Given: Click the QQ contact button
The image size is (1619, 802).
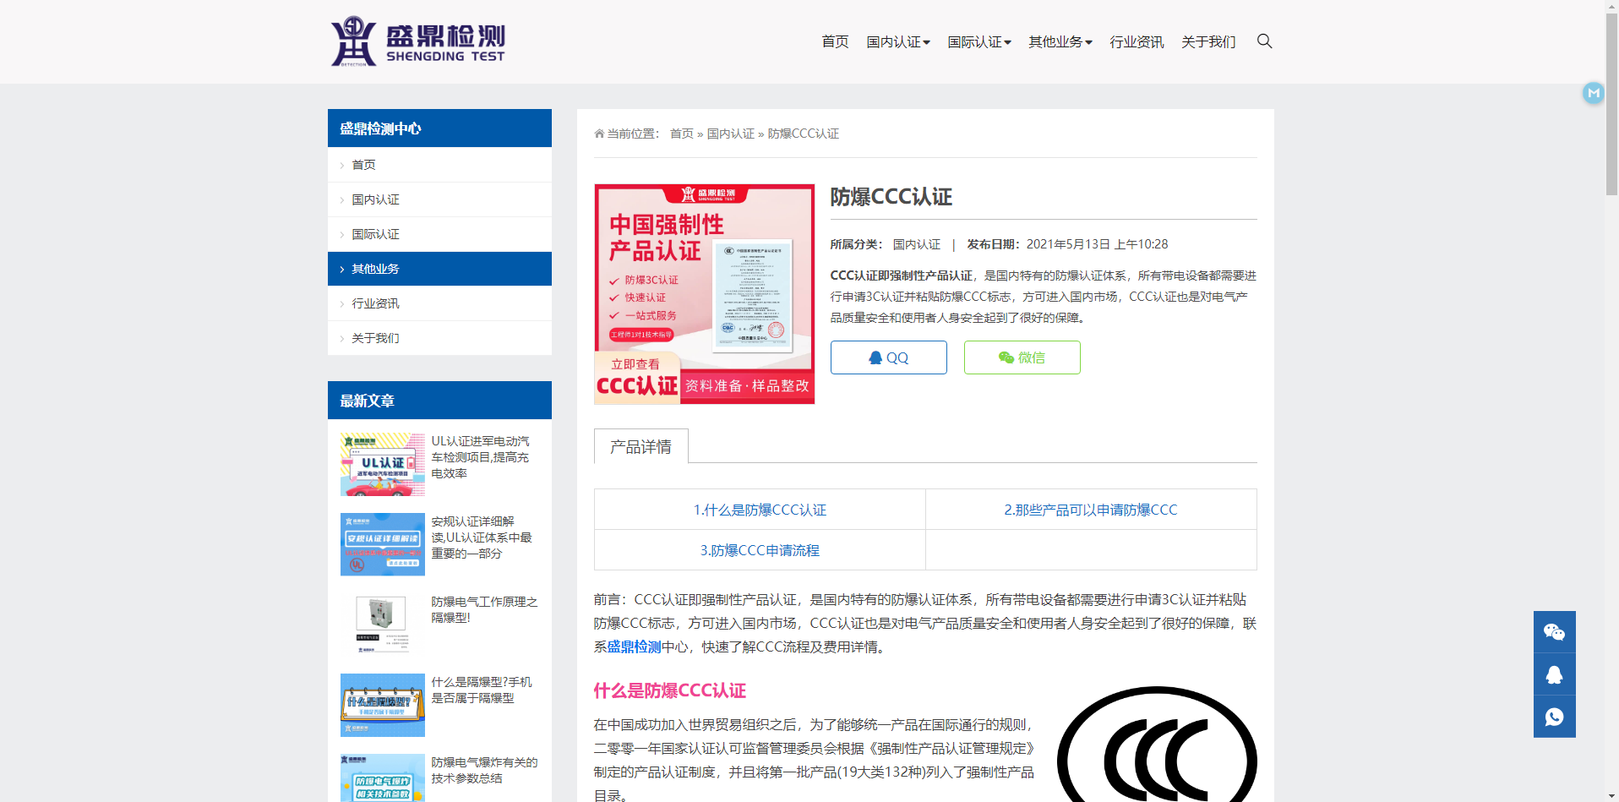Looking at the screenshot, I should click(x=888, y=357).
